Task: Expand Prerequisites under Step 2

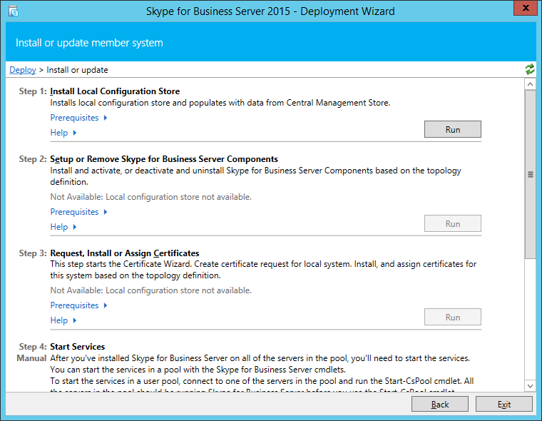Action: 79,212
